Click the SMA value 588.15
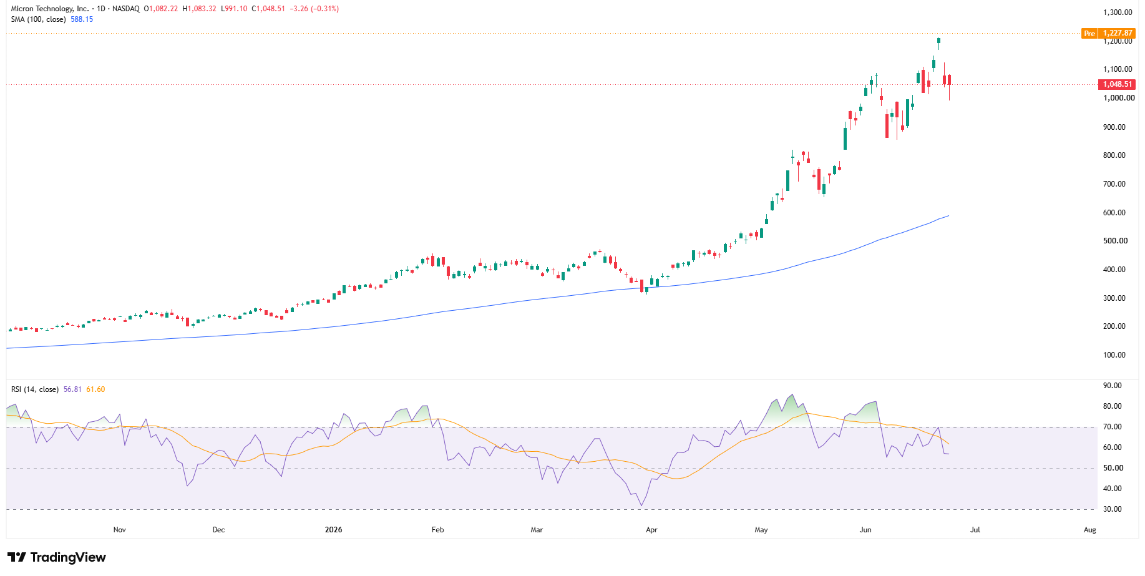Viewport: 1145px width, 576px height. (82, 19)
